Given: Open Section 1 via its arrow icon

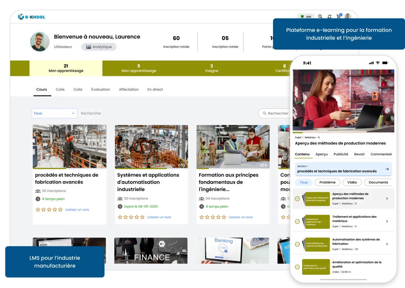Looking at the screenshot, I should (387, 169).
